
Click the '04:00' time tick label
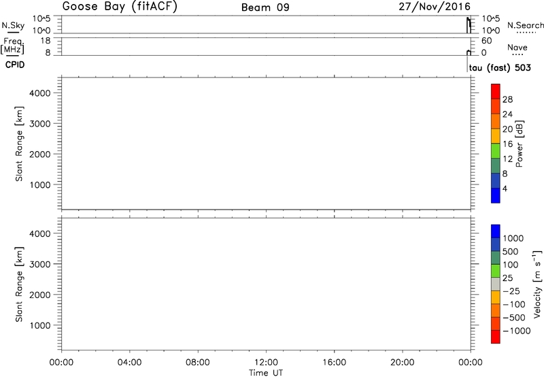click(129, 363)
